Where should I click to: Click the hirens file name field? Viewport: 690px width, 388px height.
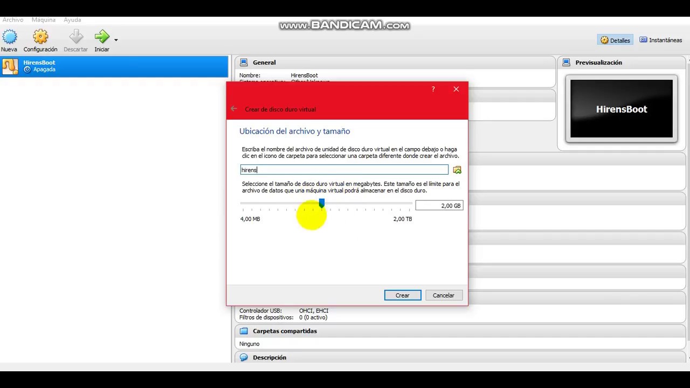[x=344, y=170]
